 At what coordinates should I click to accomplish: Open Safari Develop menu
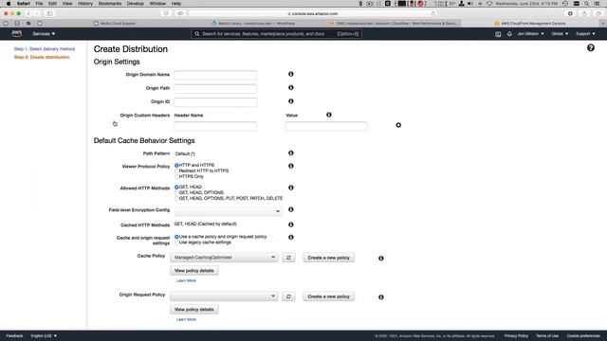click(136, 4)
